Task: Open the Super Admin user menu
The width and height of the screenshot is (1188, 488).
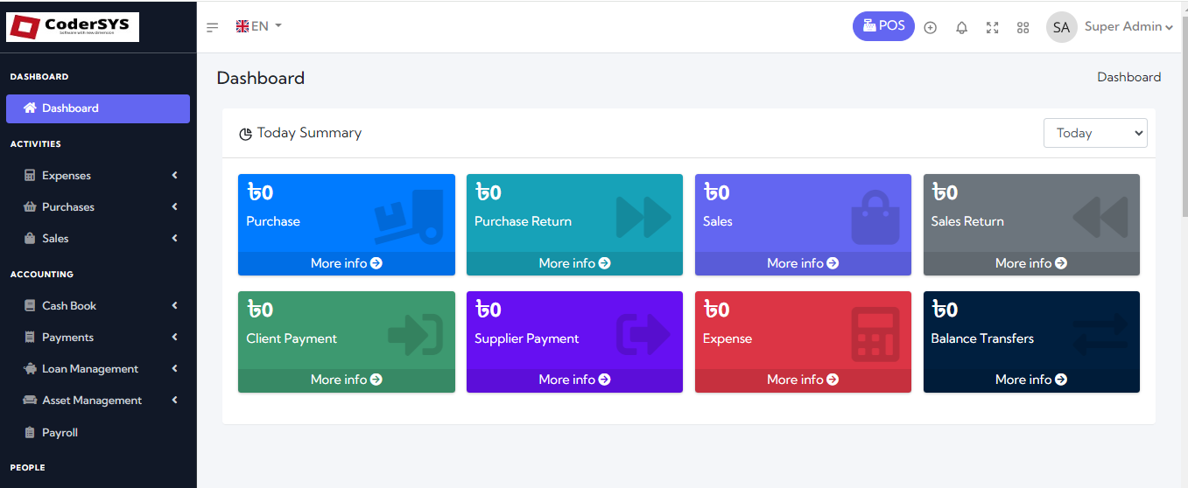Action: [1128, 27]
